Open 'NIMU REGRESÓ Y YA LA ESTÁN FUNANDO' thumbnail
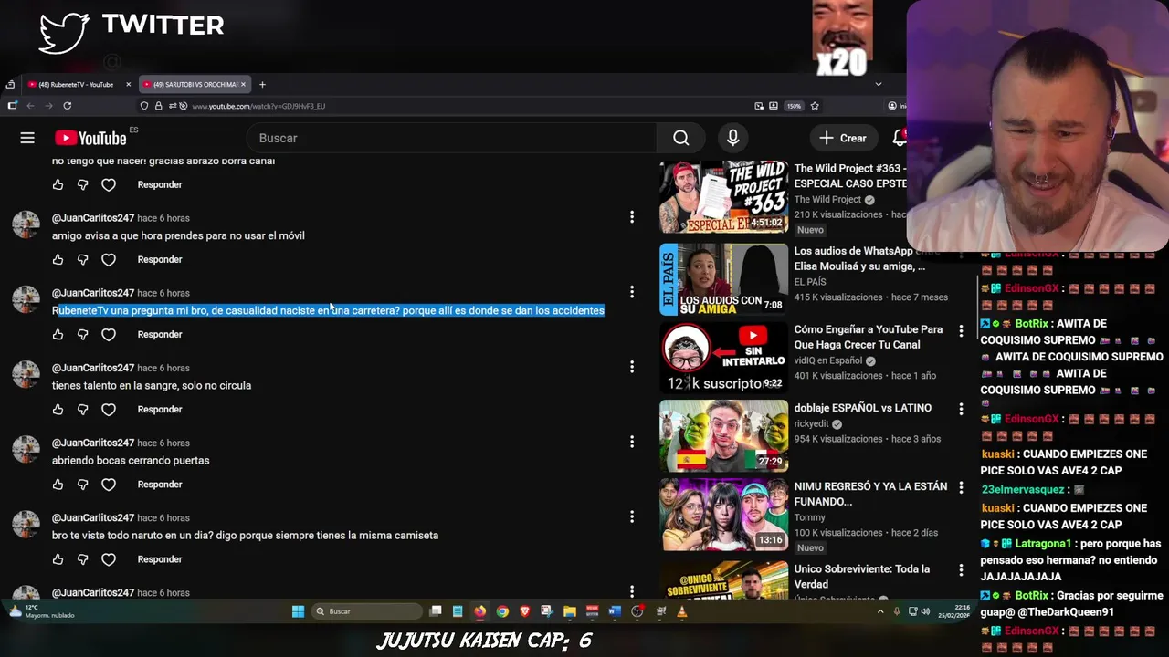The height and width of the screenshot is (657, 1169). [x=723, y=515]
